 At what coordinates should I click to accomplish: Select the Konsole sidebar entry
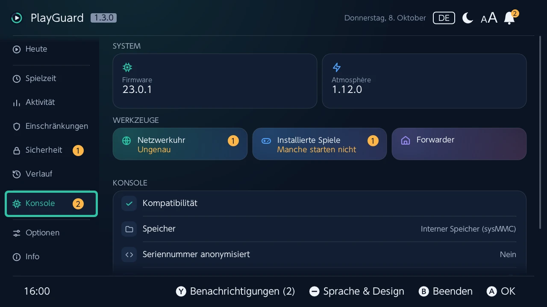click(51, 203)
